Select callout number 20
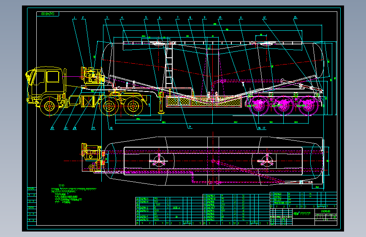 pos(75,128)
